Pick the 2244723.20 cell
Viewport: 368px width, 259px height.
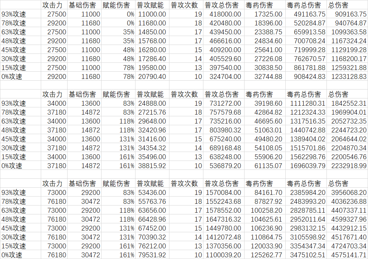tap(347, 130)
